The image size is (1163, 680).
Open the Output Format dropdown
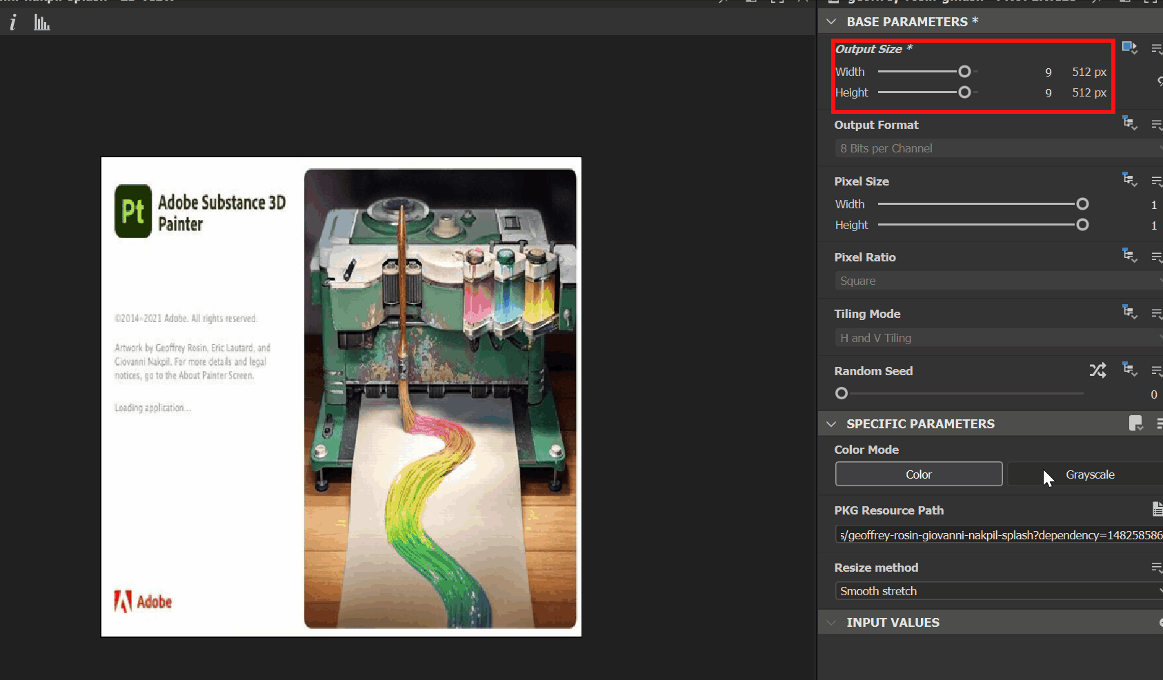(x=999, y=148)
